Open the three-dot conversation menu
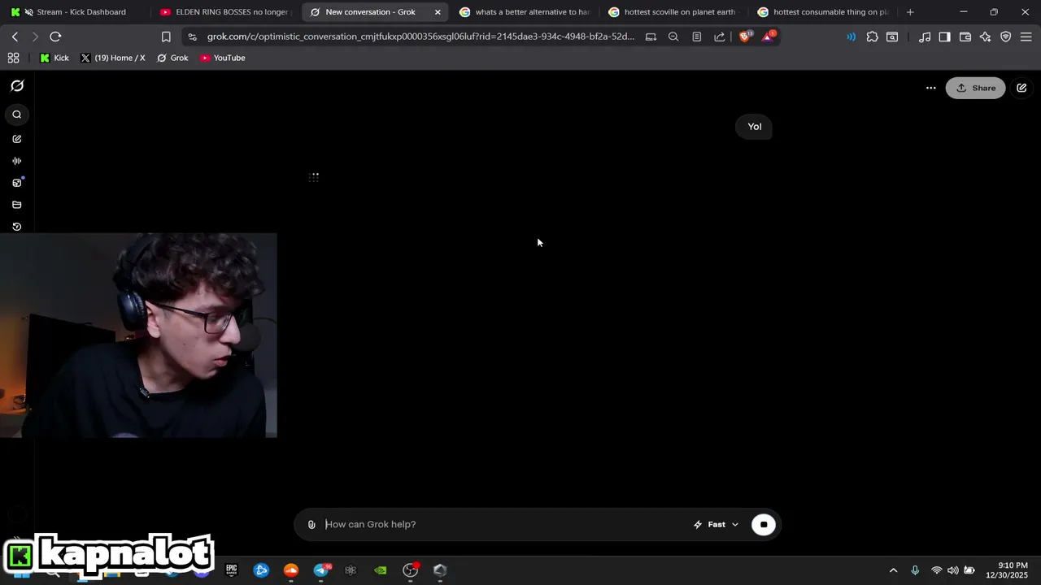Viewport: 1041px width, 585px height. [931, 88]
